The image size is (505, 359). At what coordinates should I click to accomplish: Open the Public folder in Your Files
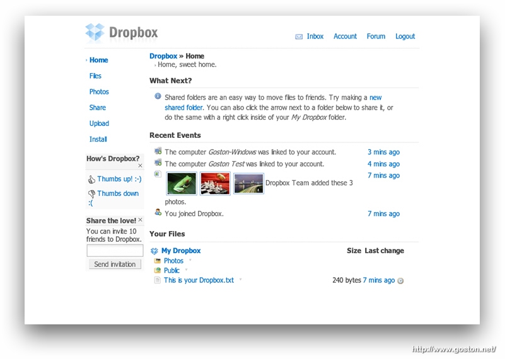[171, 271]
